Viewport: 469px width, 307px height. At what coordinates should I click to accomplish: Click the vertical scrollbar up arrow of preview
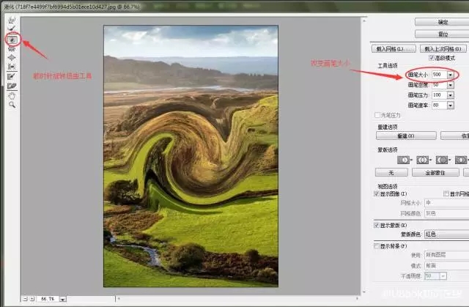[x=364, y=21]
